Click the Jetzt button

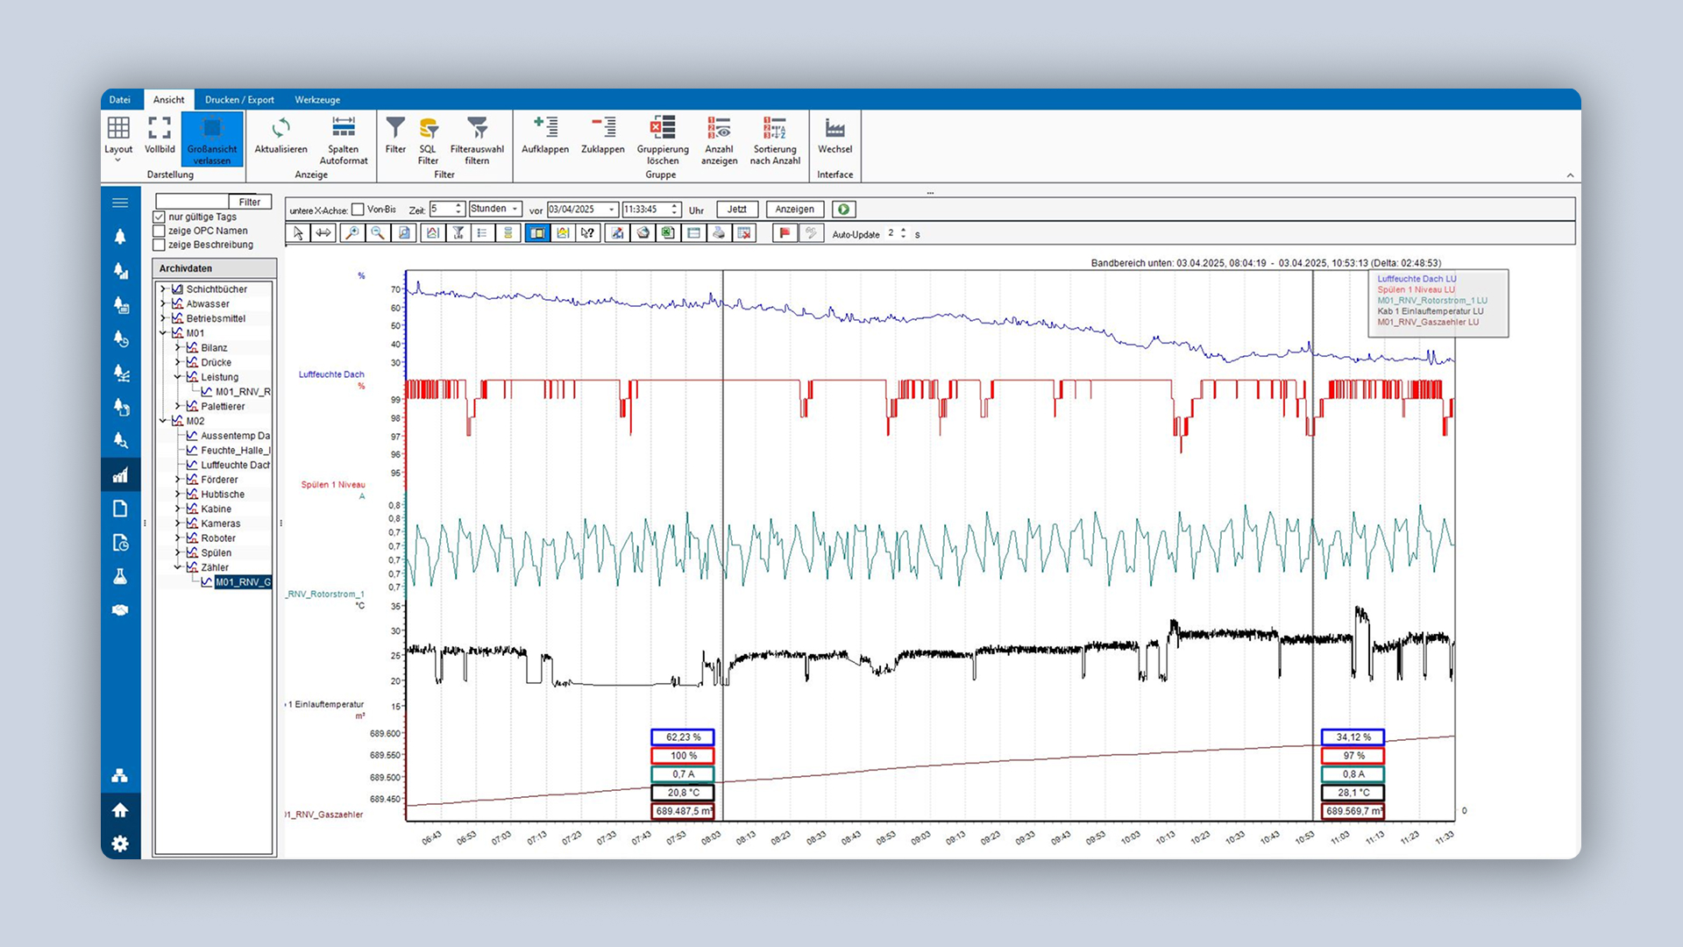point(737,210)
